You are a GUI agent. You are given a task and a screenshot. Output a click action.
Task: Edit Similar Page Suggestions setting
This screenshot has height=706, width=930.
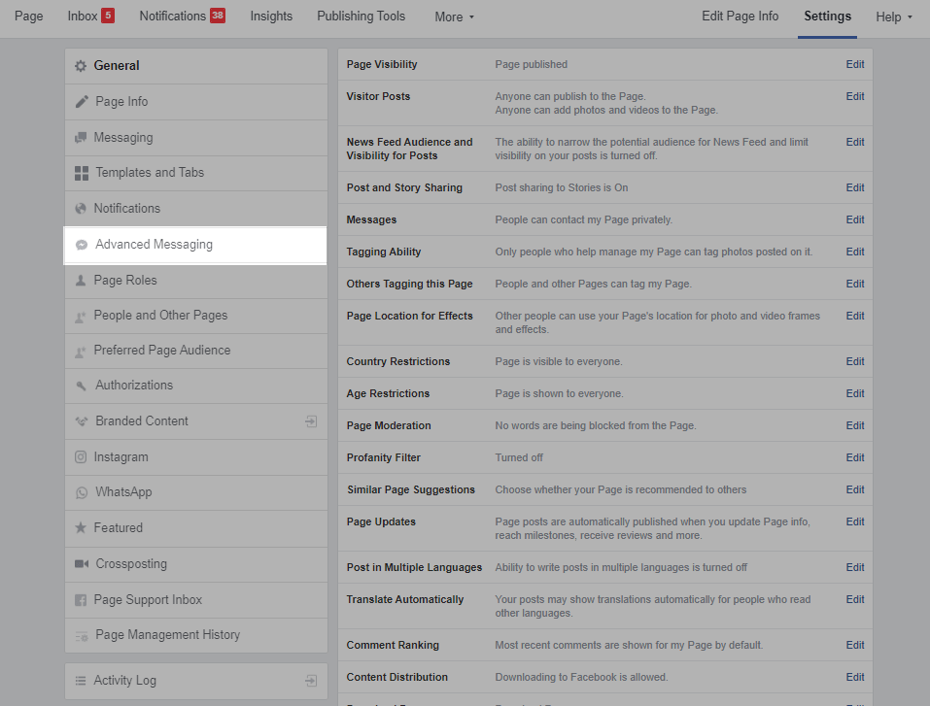pos(854,489)
